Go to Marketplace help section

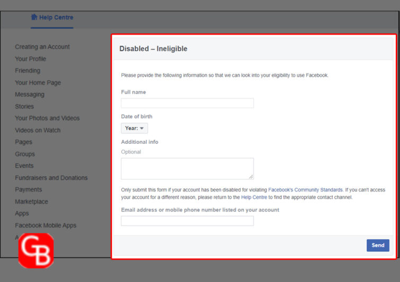click(31, 202)
